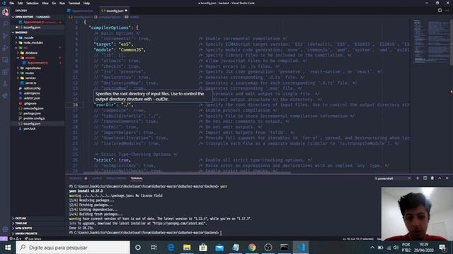Open the Explorer view in activity bar

point(5,12)
